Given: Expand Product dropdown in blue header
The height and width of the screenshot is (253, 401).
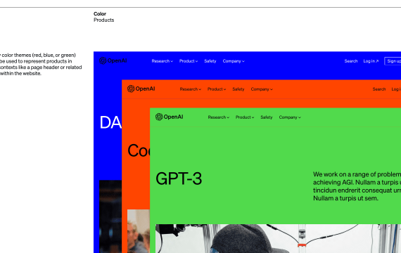Looking at the screenshot, I should point(189,61).
